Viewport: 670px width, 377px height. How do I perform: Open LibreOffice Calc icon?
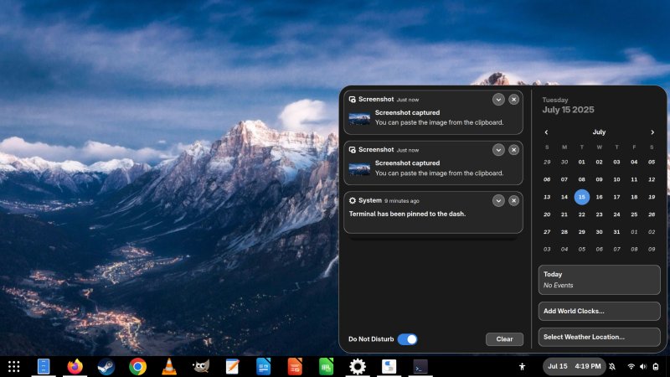coord(326,366)
